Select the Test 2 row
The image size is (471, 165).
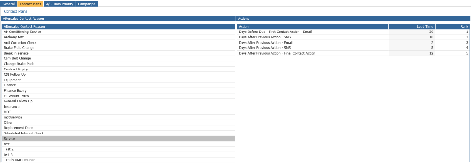pos(118,149)
